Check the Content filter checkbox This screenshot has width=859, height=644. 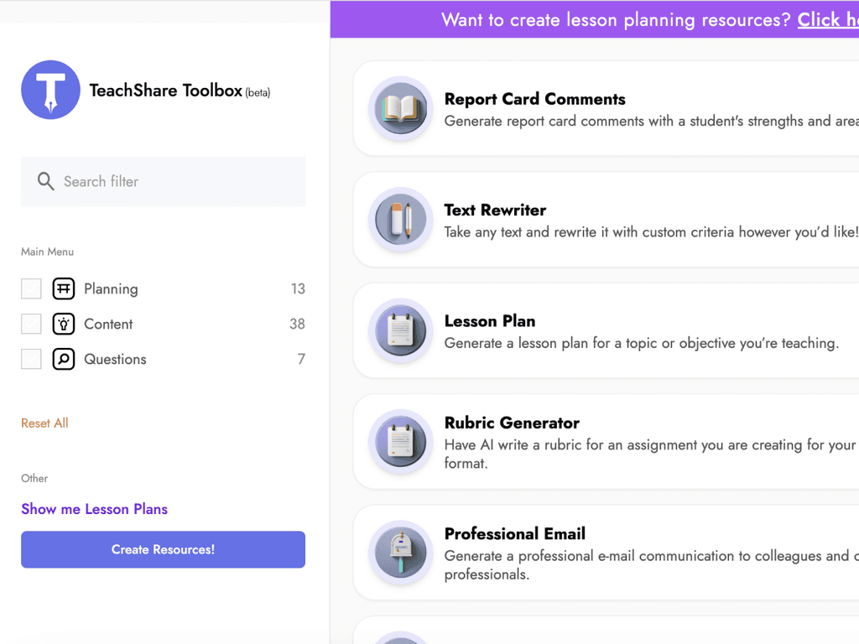click(x=31, y=324)
